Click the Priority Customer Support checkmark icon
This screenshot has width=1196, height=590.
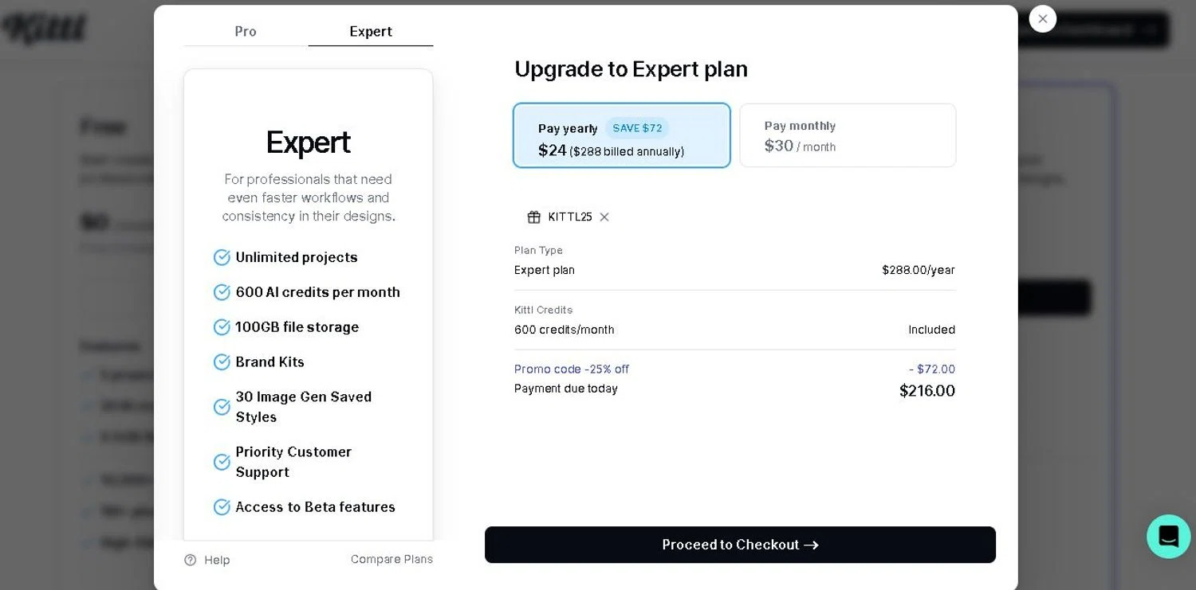222,463
